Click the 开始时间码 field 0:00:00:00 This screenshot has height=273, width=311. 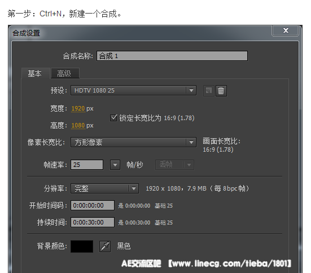(93, 205)
